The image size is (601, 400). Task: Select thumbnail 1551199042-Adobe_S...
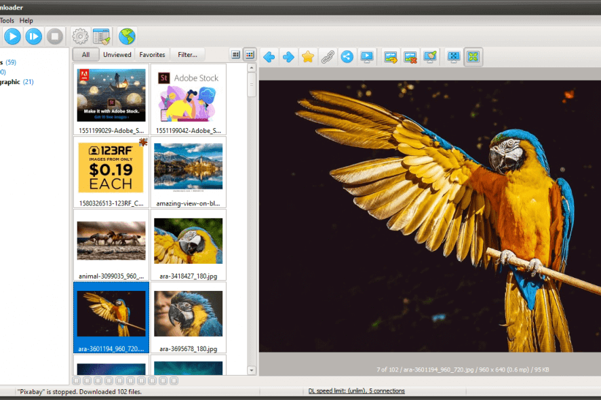pyautogui.click(x=188, y=99)
